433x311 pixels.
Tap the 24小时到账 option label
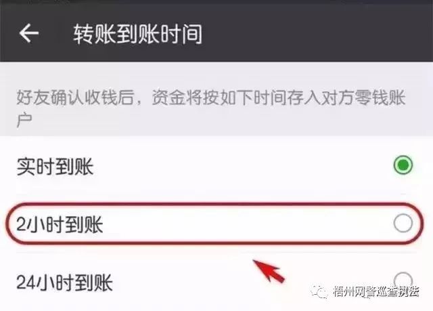tap(64, 283)
